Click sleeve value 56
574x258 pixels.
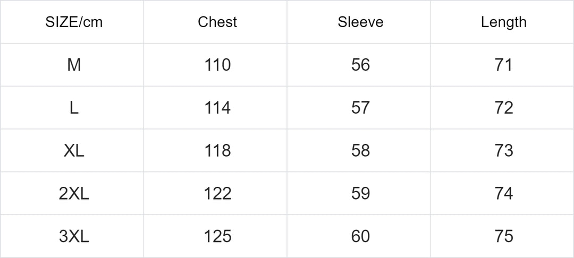coord(360,65)
